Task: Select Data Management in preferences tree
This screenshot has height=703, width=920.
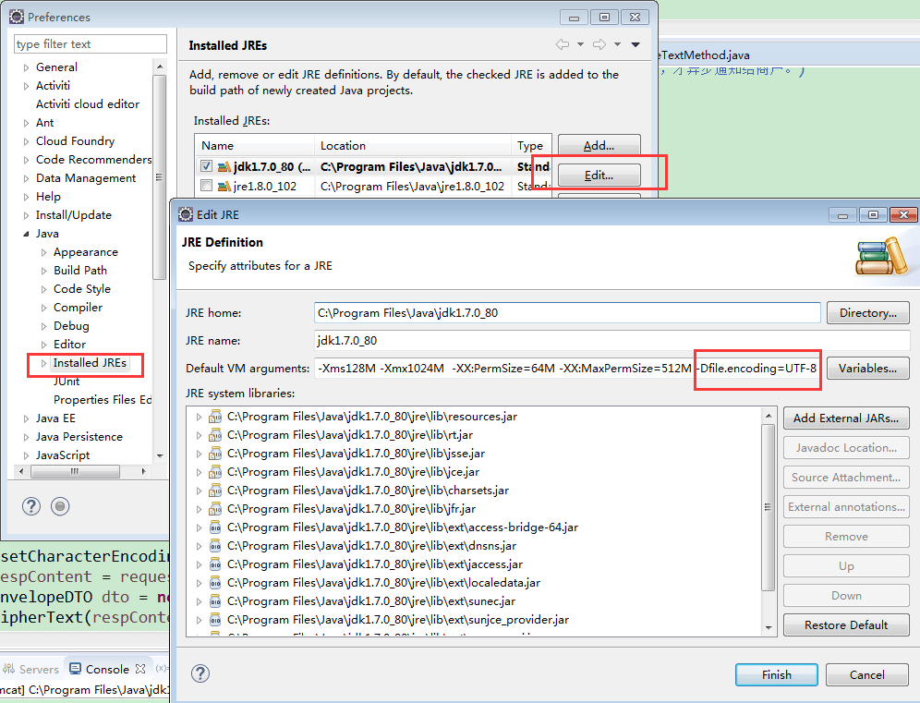Action: point(86,177)
